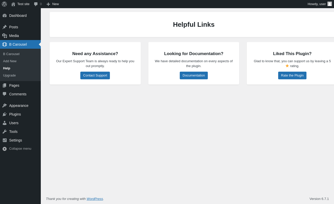Click the Plugins plug icon
Viewport: 334px width, 204px height.
point(5,114)
